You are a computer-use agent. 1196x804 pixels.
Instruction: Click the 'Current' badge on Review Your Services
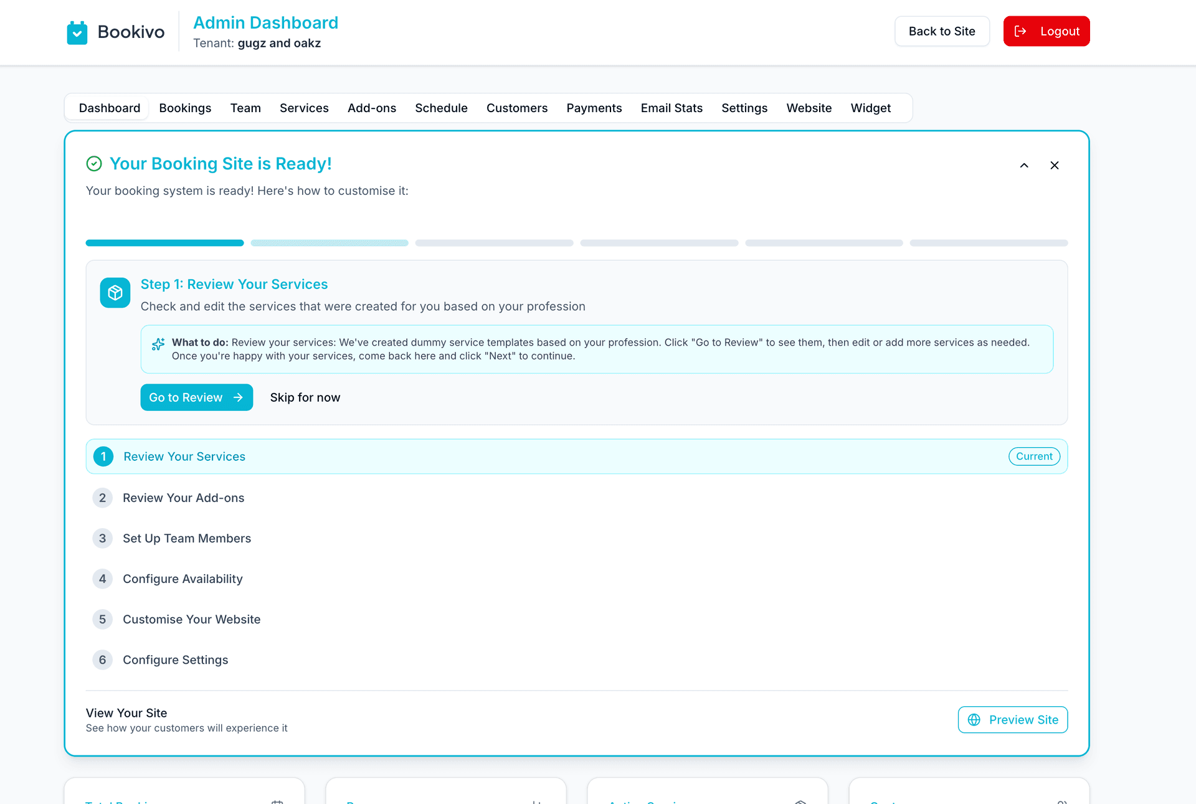[1034, 456]
